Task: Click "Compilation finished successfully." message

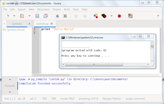Action: pos(45,84)
